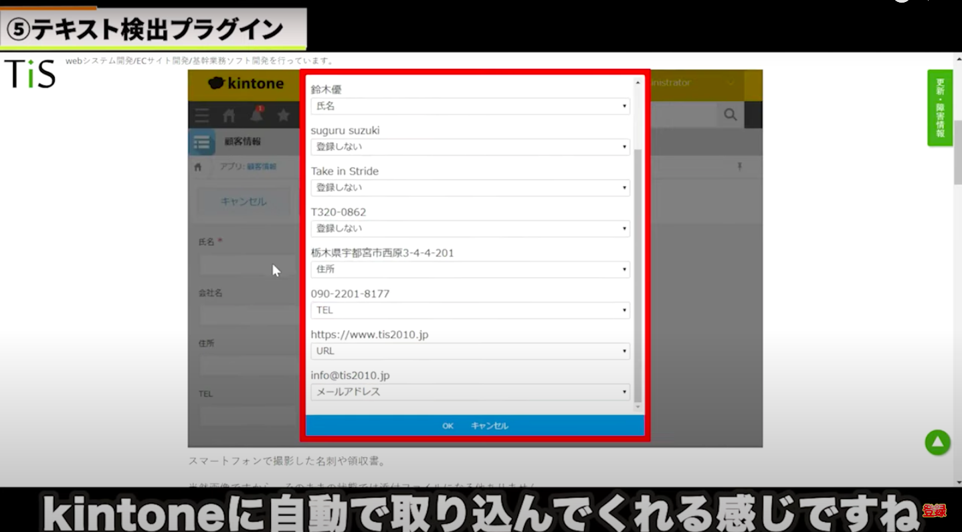Viewport: 962px width, 532px height.
Task: Click the TiS logo
Action: (30, 74)
